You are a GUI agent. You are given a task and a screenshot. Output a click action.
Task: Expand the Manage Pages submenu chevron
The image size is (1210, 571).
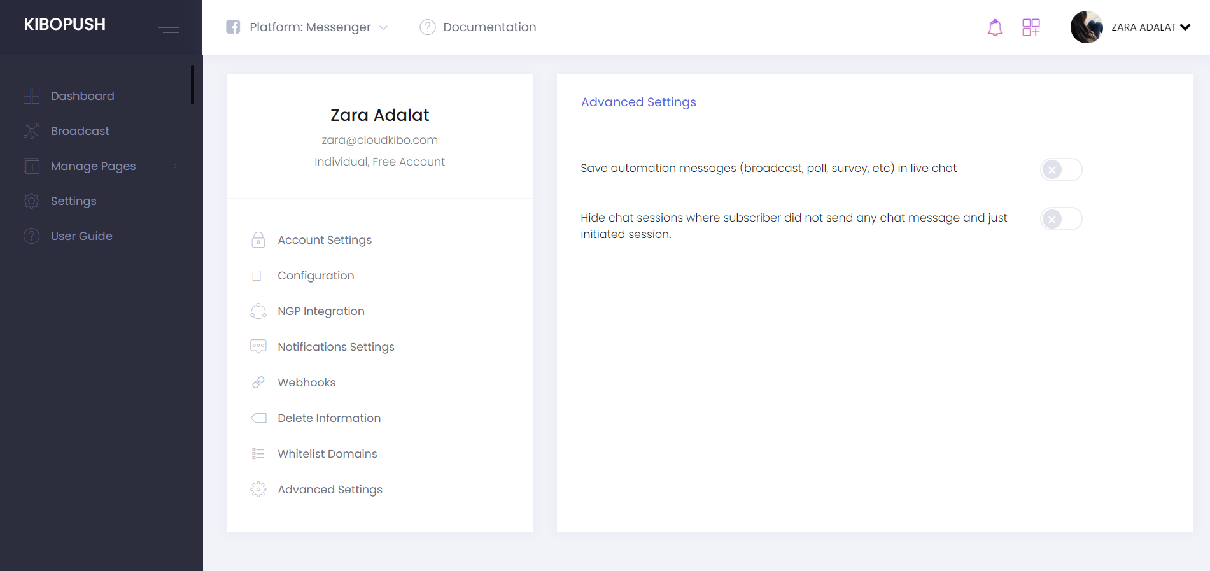[176, 166]
